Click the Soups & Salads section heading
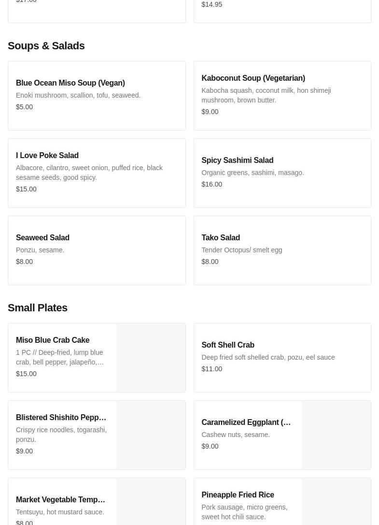The image size is (379, 525). [46, 46]
